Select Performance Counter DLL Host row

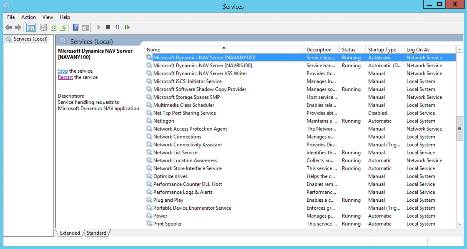pyautogui.click(x=300, y=184)
